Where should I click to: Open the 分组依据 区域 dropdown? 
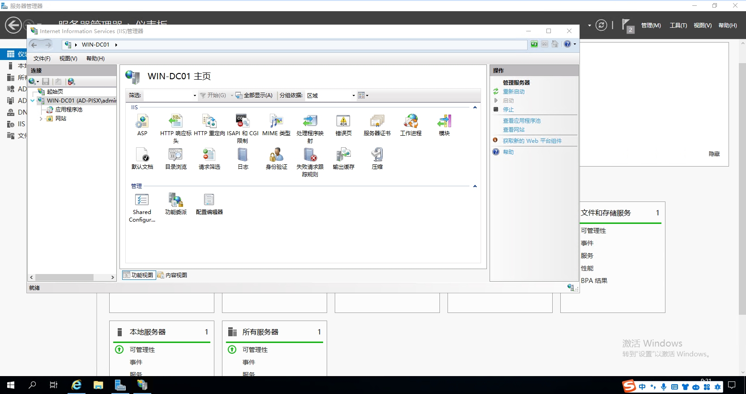[x=353, y=95]
